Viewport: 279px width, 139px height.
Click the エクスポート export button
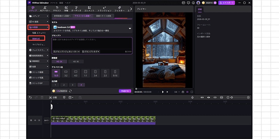(226, 3)
